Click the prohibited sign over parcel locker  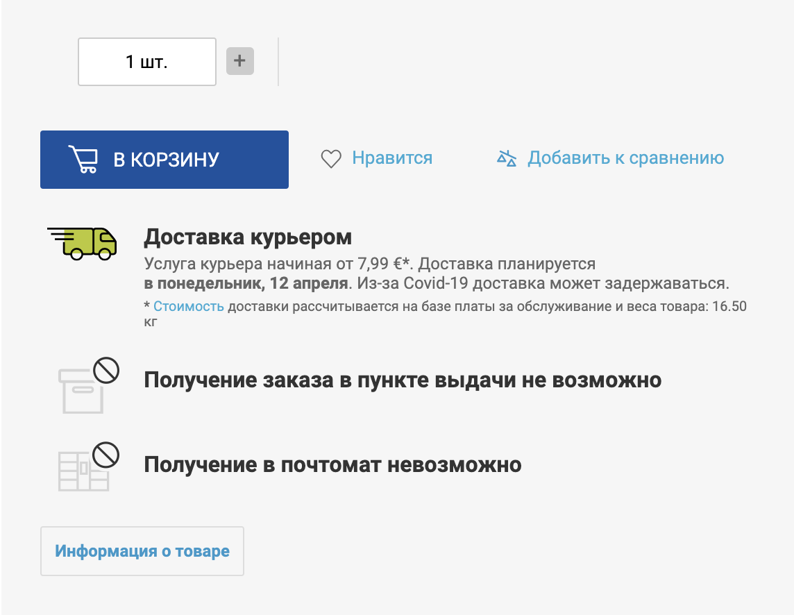point(106,455)
